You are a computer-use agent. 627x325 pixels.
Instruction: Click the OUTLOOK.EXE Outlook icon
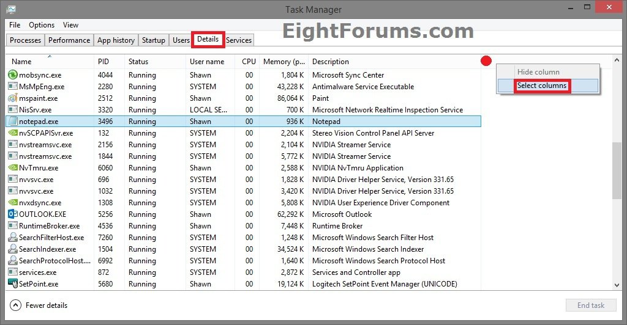13,214
